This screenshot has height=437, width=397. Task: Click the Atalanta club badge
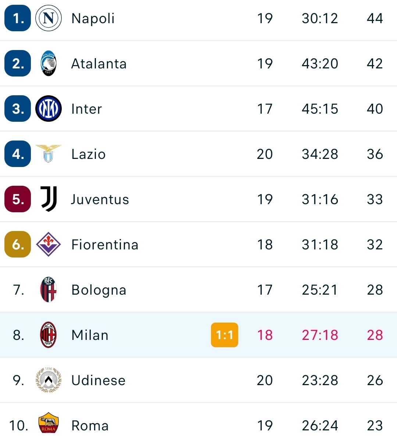(48, 63)
